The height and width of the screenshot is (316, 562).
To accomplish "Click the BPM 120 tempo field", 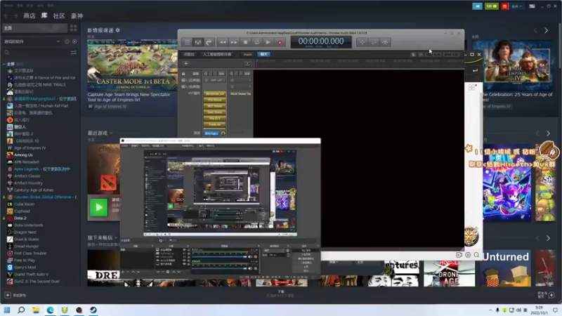I will point(451,55).
